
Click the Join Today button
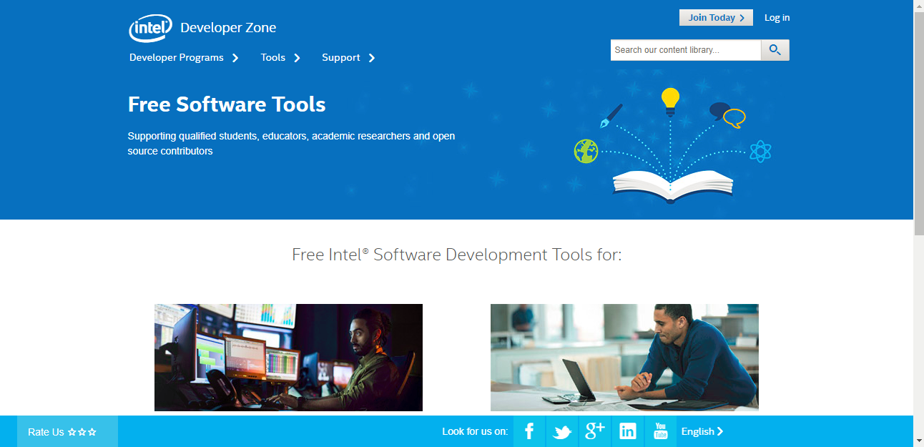click(x=716, y=17)
